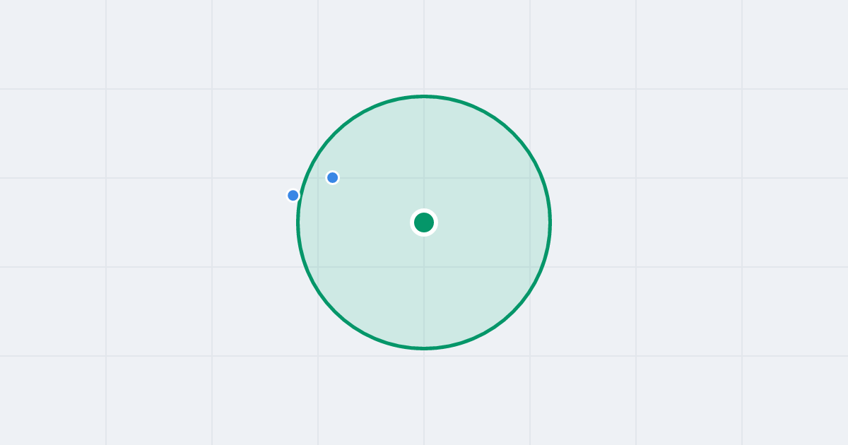848x445 pixels.
Task: Select the blue dot inside the green circle
Action: [332, 177]
